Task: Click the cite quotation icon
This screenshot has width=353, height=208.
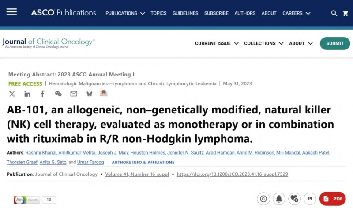Action: coord(310,199)
